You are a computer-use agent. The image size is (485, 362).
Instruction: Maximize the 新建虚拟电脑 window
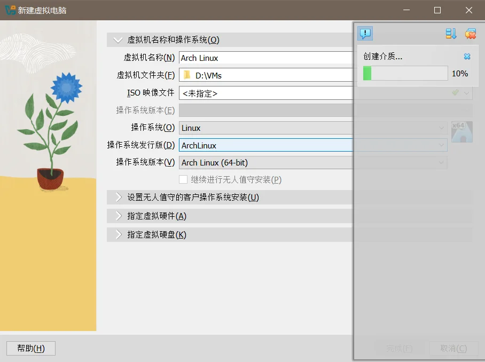437,10
